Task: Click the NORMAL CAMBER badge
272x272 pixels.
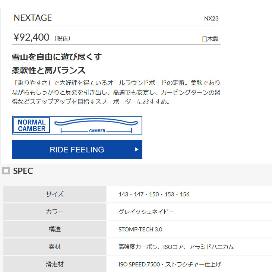Action: tap(32, 125)
